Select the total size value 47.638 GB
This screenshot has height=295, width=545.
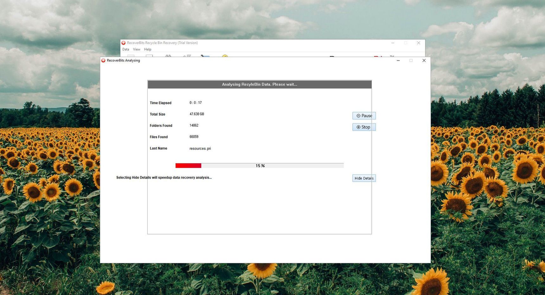(197, 114)
